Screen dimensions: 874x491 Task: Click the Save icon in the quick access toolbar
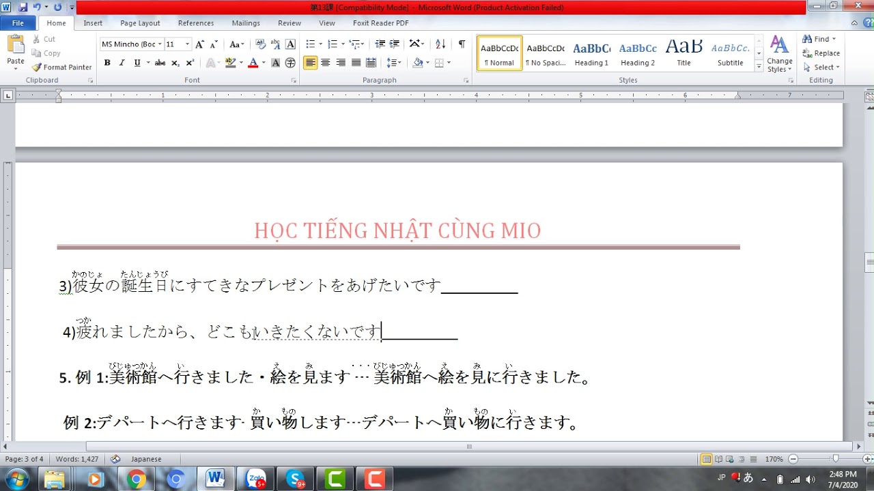point(23,8)
